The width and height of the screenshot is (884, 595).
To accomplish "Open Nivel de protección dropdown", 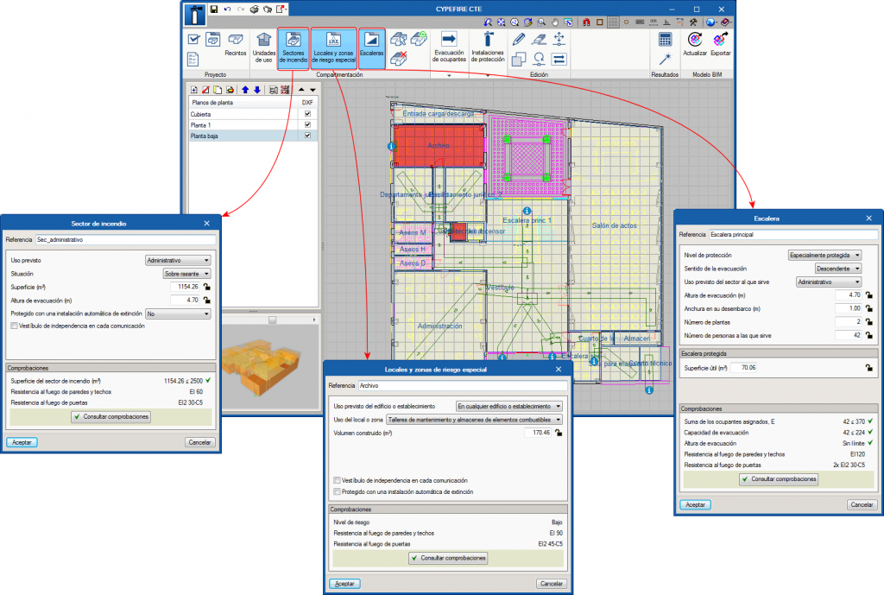I will pyautogui.click(x=824, y=256).
